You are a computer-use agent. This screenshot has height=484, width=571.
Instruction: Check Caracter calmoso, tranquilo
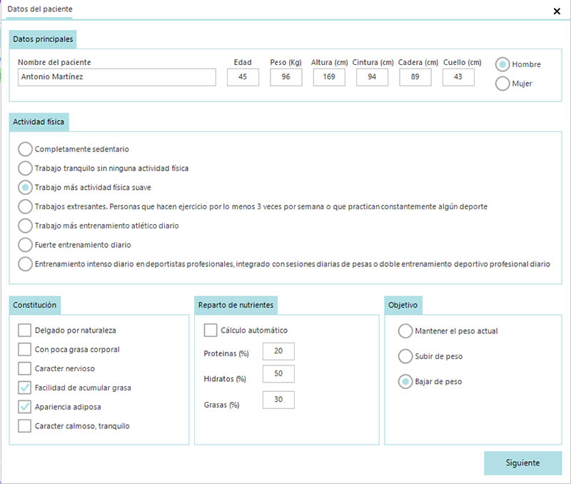pyautogui.click(x=24, y=425)
